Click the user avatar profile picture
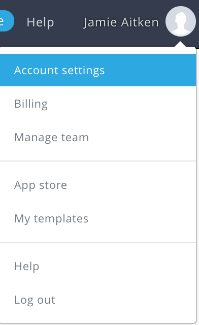The height and width of the screenshot is (325, 199). click(x=181, y=21)
